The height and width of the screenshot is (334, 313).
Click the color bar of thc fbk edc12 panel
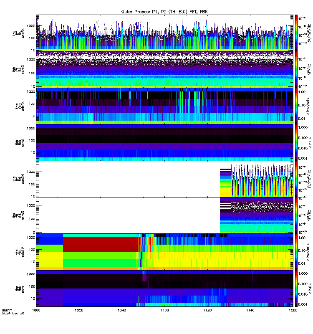[296, 252]
